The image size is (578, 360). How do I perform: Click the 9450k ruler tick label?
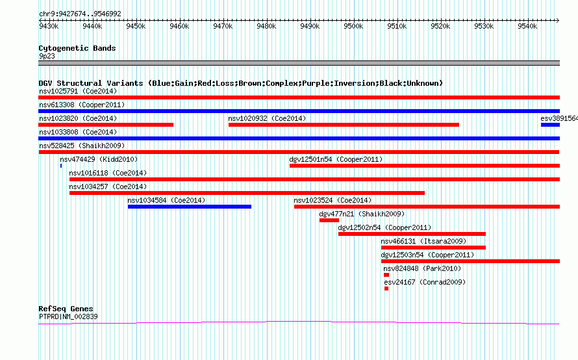point(136,26)
